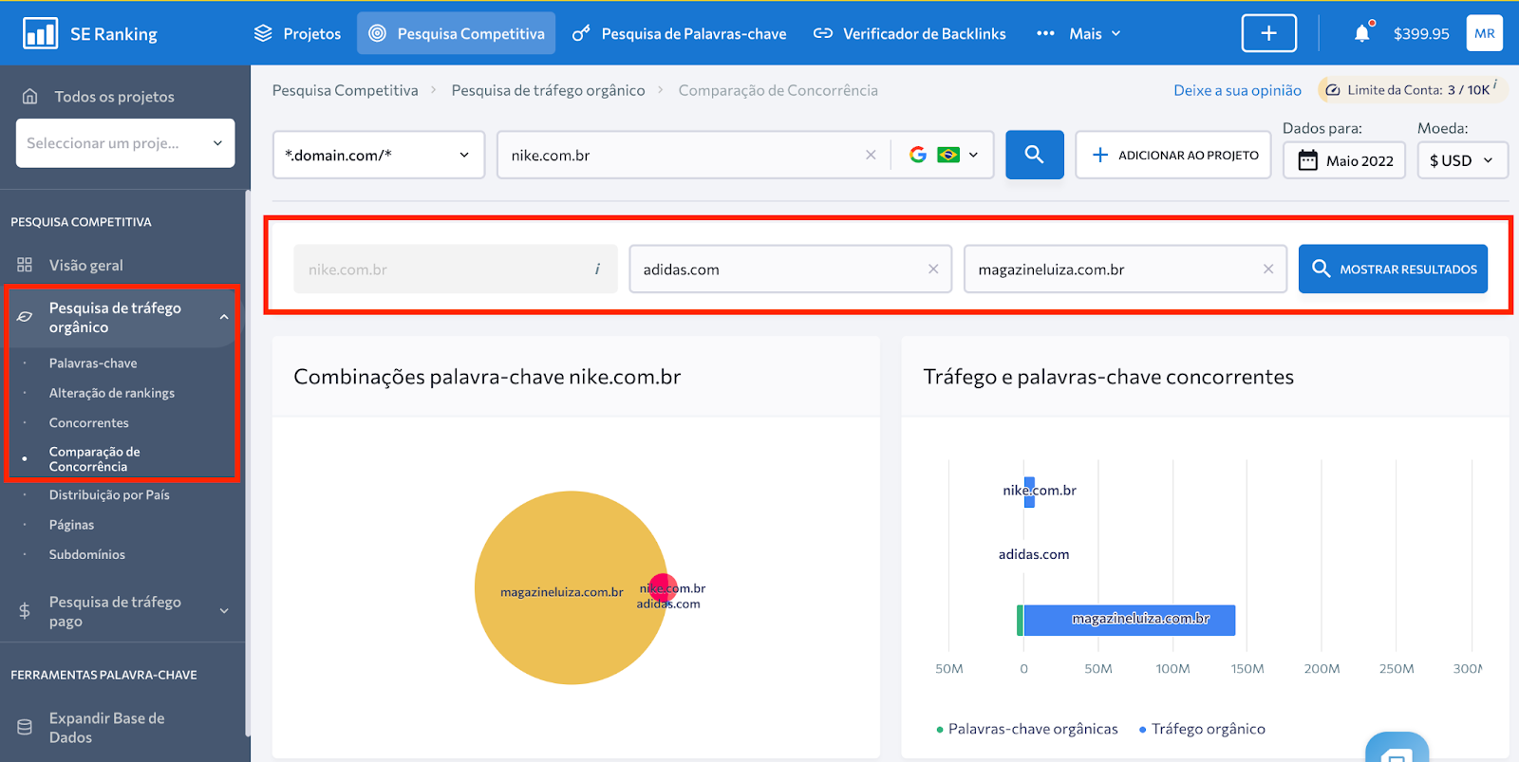
Task: Open the Maio 2022 date picker
Action: pos(1344,160)
